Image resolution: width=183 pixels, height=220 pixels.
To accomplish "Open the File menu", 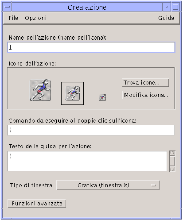I will [13, 18].
